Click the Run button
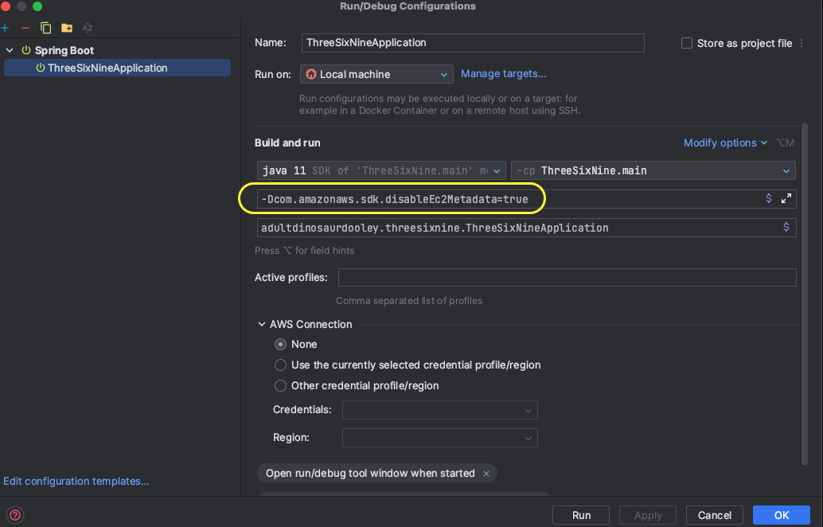 pos(580,515)
